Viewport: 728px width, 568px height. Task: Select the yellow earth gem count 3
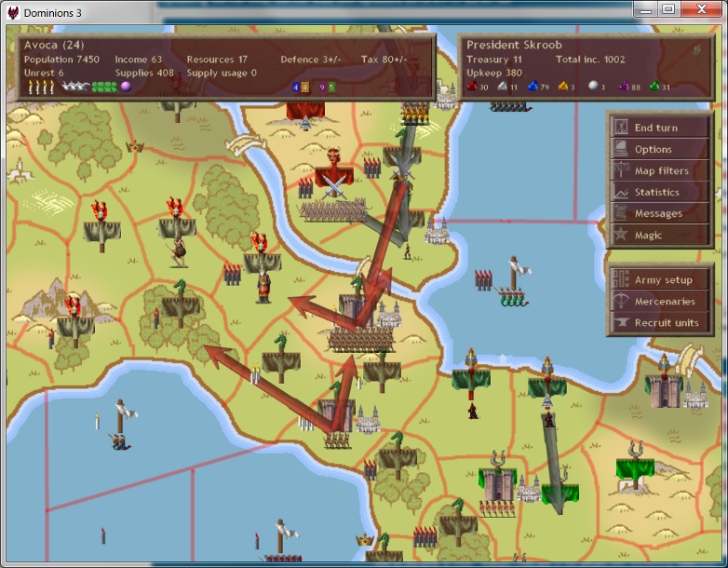566,87
